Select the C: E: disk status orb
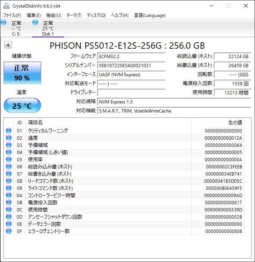Image resolution: width=255 pixels, height=262 pixels. coord(3,22)
